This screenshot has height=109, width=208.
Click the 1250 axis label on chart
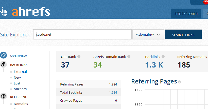click(138, 104)
